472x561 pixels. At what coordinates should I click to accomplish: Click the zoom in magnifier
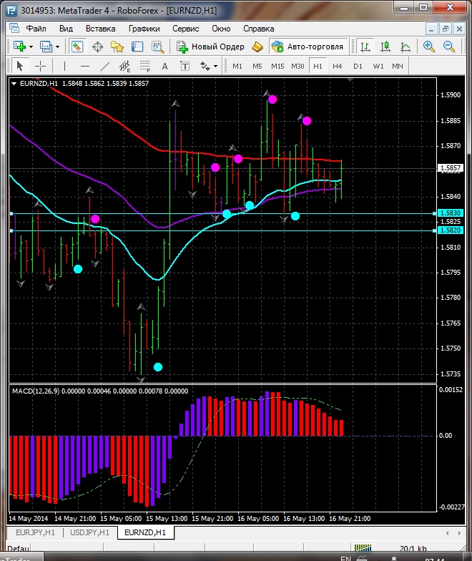pos(429,47)
